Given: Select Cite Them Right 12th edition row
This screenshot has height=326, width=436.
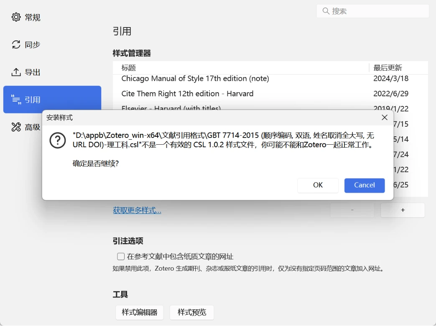Looking at the screenshot, I should [270, 94].
